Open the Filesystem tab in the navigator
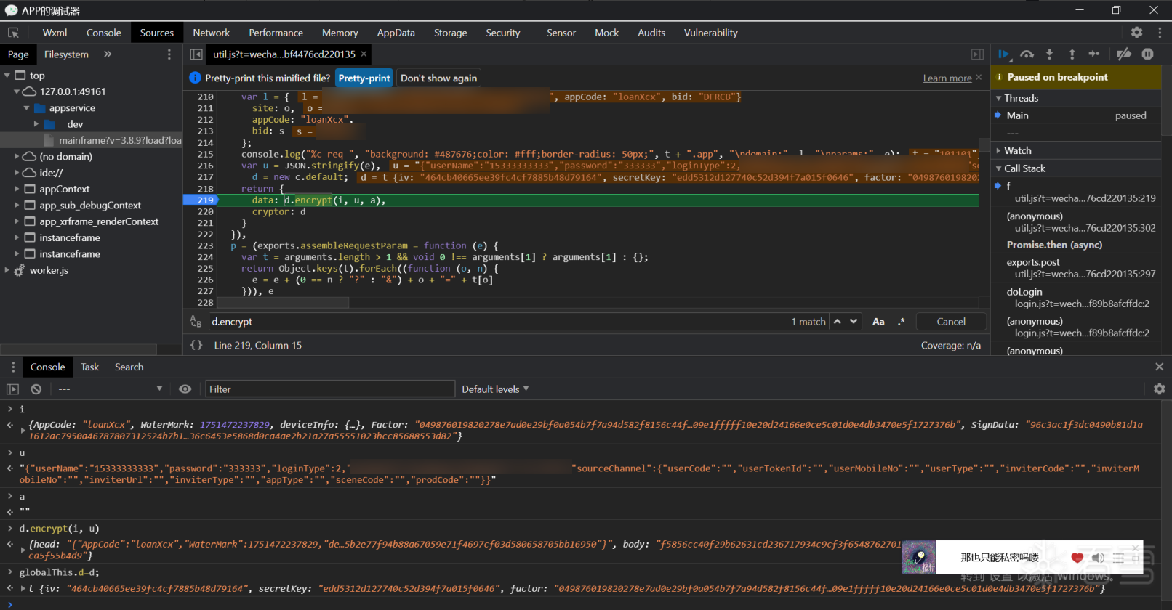 pos(66,54)
